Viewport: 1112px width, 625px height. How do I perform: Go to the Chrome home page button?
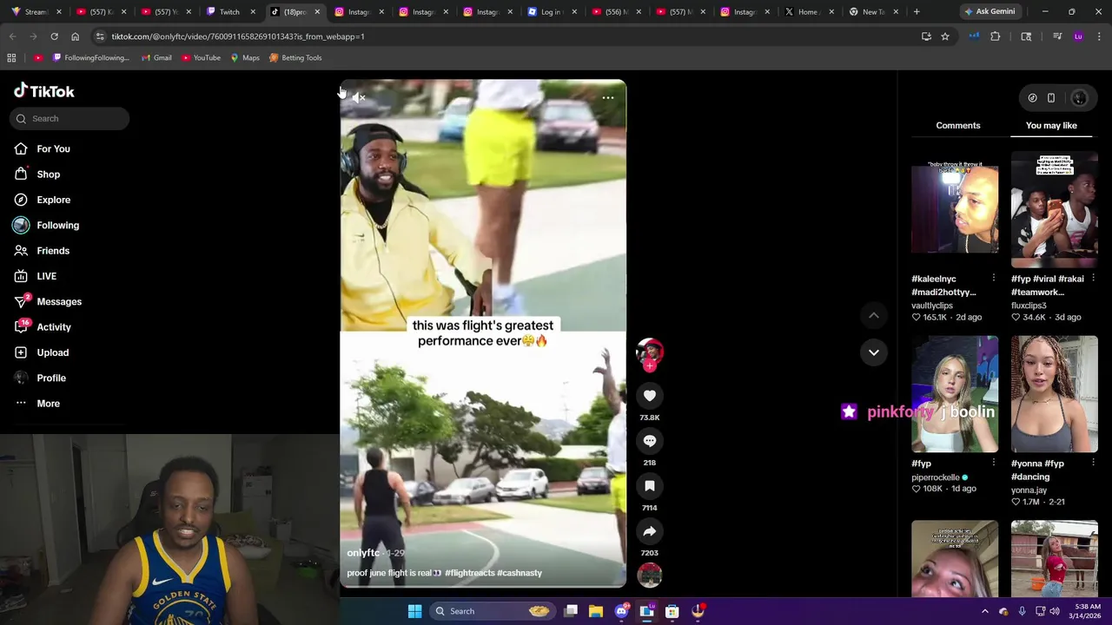pos(75,36)
